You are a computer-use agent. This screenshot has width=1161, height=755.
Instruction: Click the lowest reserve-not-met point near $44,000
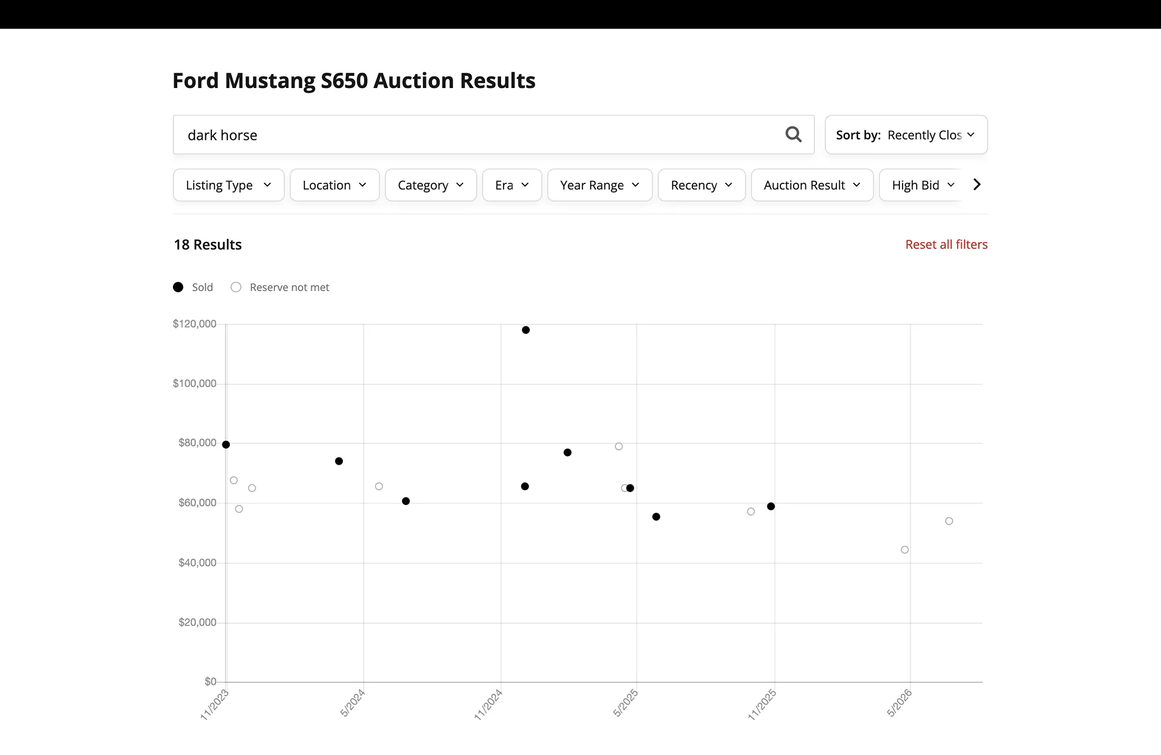[x=905, y=550]
